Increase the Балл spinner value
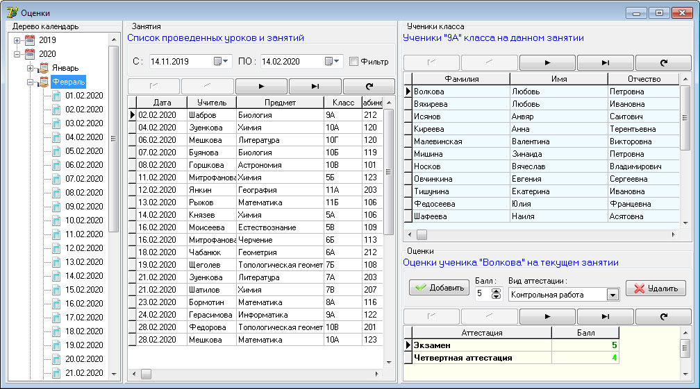 pyautogui.click(x=496, y=291)
